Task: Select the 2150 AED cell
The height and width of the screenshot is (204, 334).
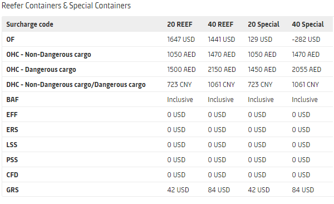Action: (x=222, y=70)
